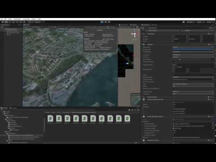Select the top scene object in Hierarchy
This screenshot has height=162, width=216.
[12, 29]
